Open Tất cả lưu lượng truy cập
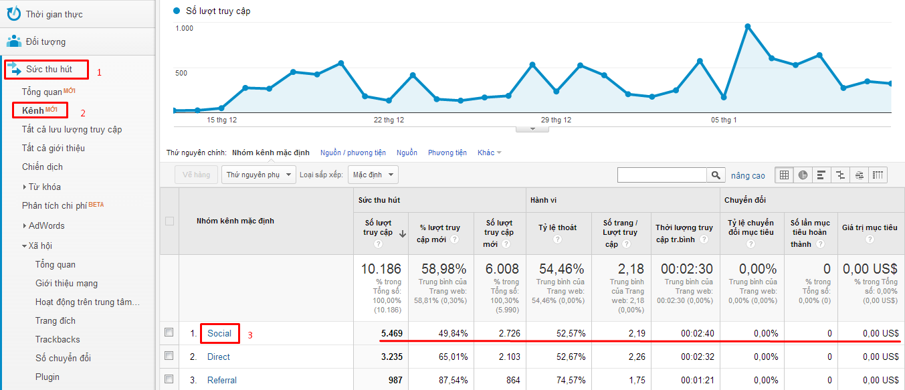This screenshot has width=905, height=390. [x=72, y=129]
